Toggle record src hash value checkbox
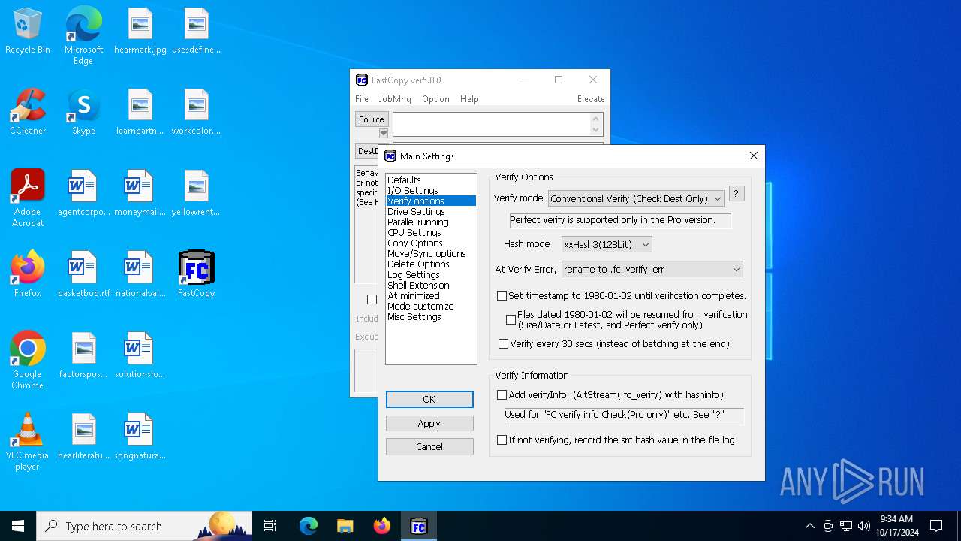This screenshot has width=961, height=541. [502, 440]
